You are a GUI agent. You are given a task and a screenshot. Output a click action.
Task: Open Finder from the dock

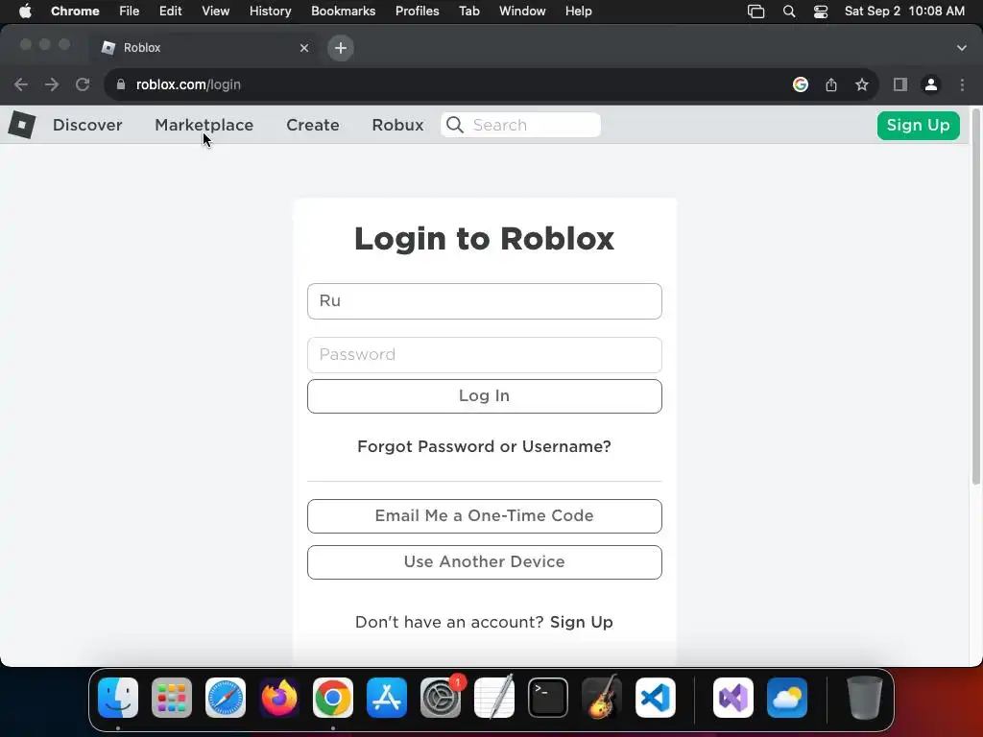118,698
